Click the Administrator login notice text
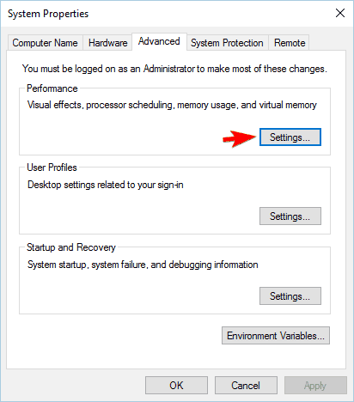The width and height of the screenshot is (354, 402). (174, 69)
